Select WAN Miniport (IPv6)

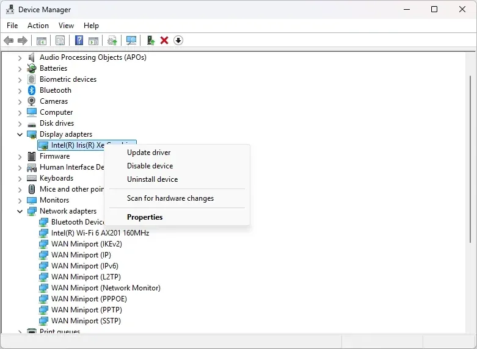(84, 265)
